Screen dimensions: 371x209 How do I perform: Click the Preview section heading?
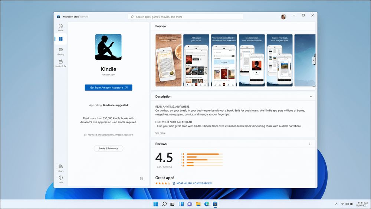click(x=161, y=26)
